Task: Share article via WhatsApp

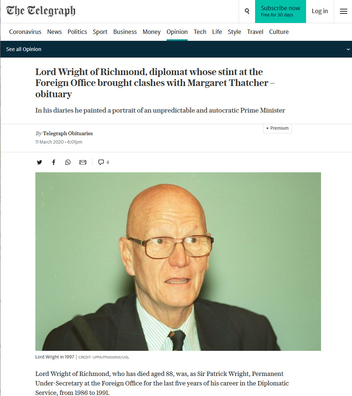Action: (x=68, y=162)
